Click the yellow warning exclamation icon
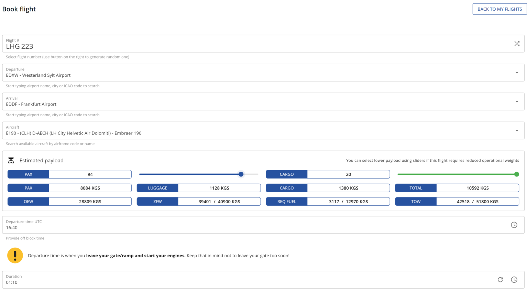Image resolution: width=528 pixels, height=291 pixels. pyautogui.click(x=15, y=256)
